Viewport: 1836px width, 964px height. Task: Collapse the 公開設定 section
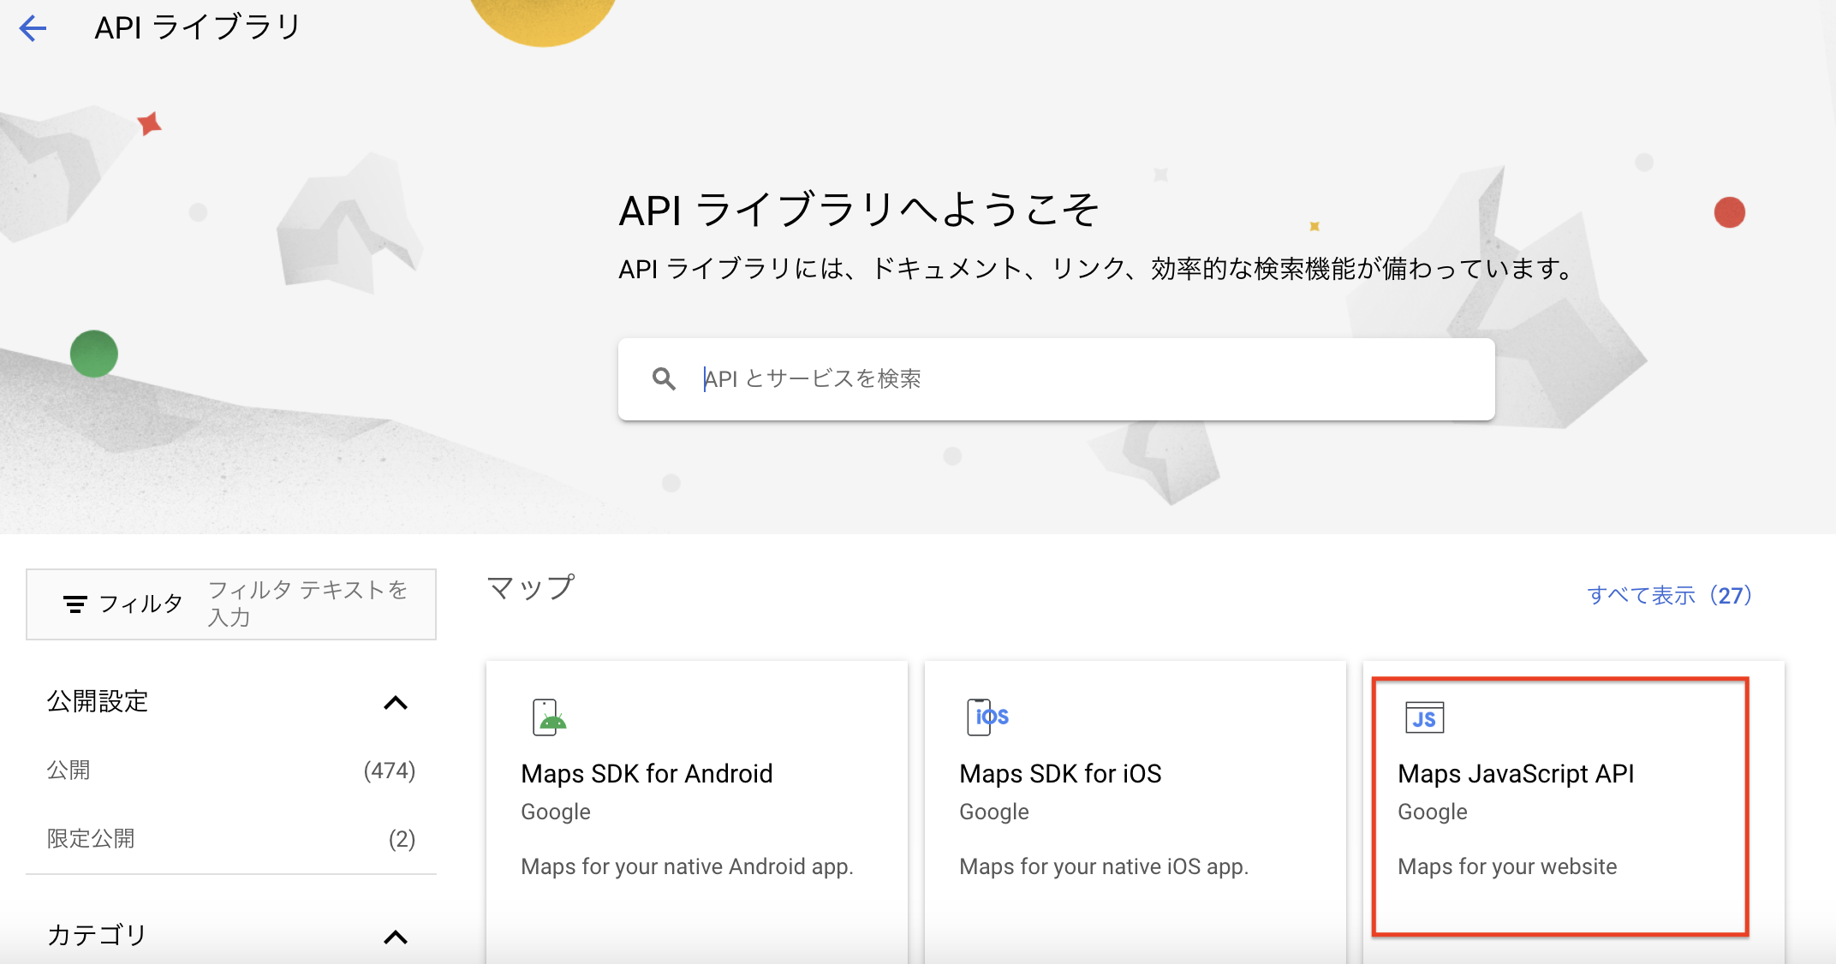click(x=397, y=702)
